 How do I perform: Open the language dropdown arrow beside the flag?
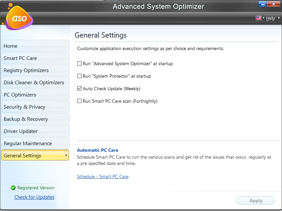(x=263, y=18)
